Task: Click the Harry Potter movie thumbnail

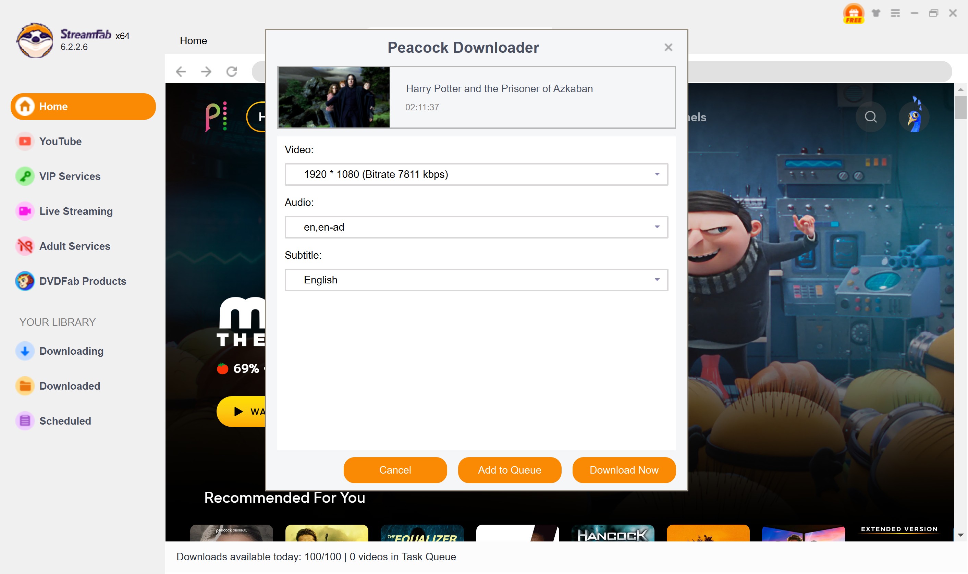Action: pos(334,97)
